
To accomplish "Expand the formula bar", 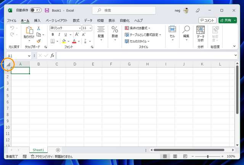I will 236,55.
